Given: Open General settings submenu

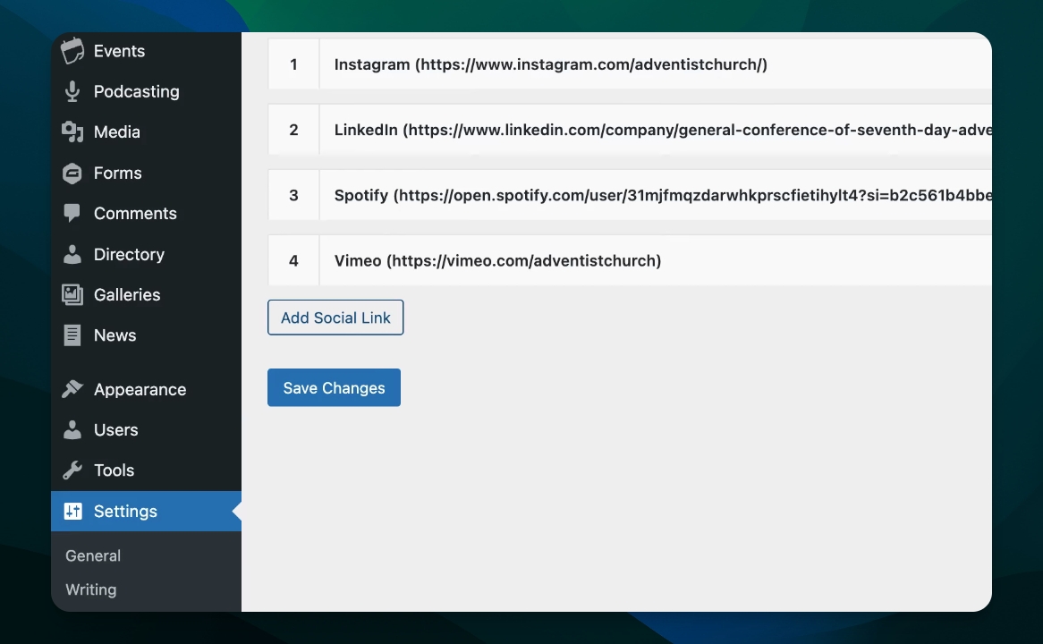Looking at the screenshot, I should tap(93, 555).
